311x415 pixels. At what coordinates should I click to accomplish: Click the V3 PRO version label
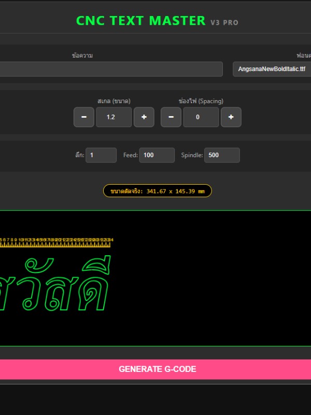[x=224, y=23]
